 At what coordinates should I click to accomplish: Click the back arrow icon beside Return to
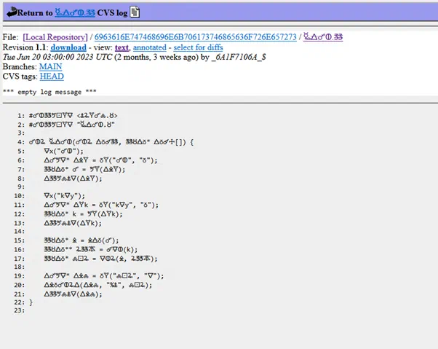(x=12, y=12)
